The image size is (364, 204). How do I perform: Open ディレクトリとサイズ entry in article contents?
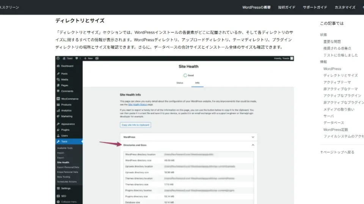point(340,76)
